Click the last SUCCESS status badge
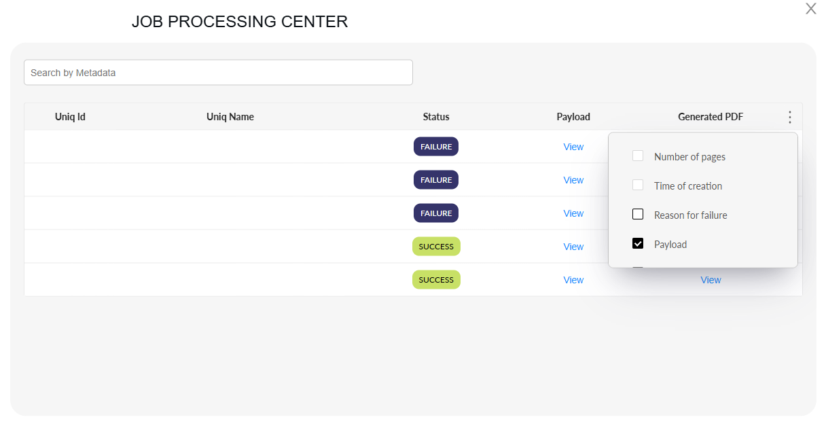 pyautogui.click(x=436, y=280)
